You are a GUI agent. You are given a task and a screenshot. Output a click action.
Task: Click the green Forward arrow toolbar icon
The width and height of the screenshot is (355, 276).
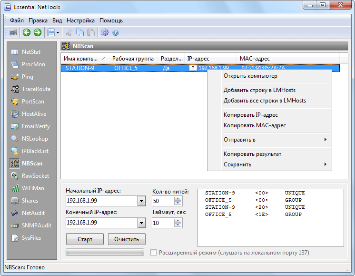click(38, 32)
